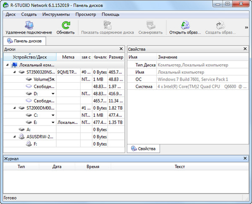Collapse the ASUSDRW drive node
The image size is (252, 204).
tap(14, 136)
